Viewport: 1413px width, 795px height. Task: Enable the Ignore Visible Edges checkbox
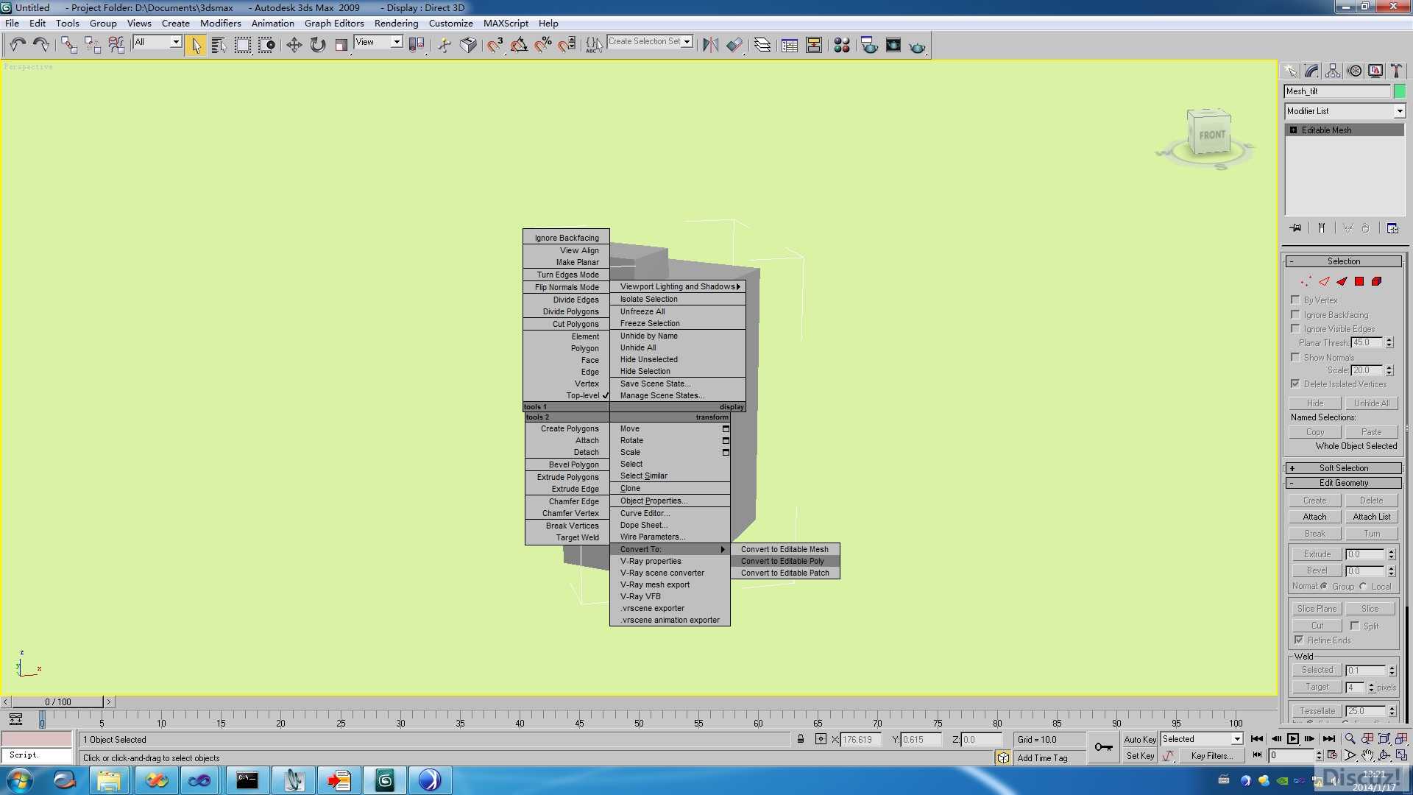(1295, 328)
